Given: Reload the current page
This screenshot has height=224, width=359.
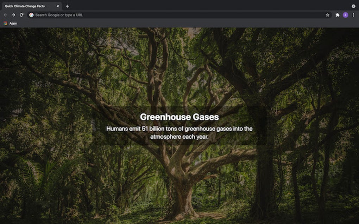Looking at the screenshot, I should (x=21, y=15).
